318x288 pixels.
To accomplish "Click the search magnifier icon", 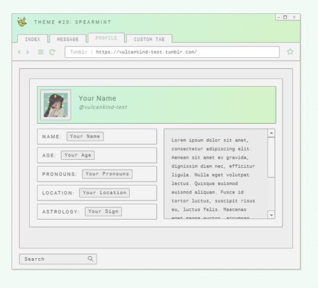I will pos(90,259).
